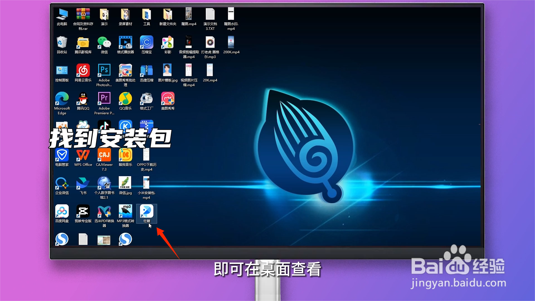This screenshot has width=535, height=301.
Task: Select the CAJViewer 7.3 icon
Action: [104, 155]
